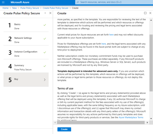Open Pulse Policy Secure breadcrumb
Screen dimensions: 153x134
click(30, 8)
